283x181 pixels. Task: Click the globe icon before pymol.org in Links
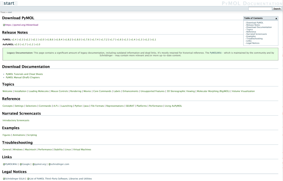(x=33, y=164)
